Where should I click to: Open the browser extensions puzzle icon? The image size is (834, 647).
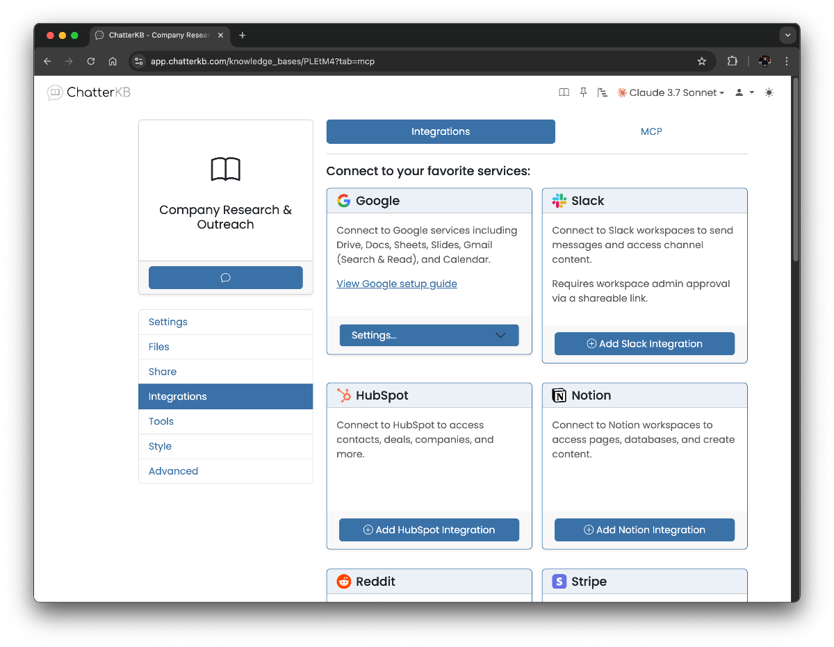[x=732, y=61]
